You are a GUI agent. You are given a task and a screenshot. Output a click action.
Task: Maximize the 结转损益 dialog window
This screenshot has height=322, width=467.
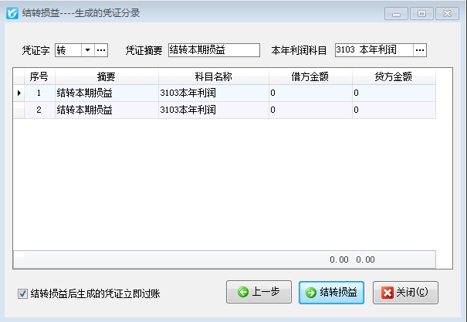[421, 13]
